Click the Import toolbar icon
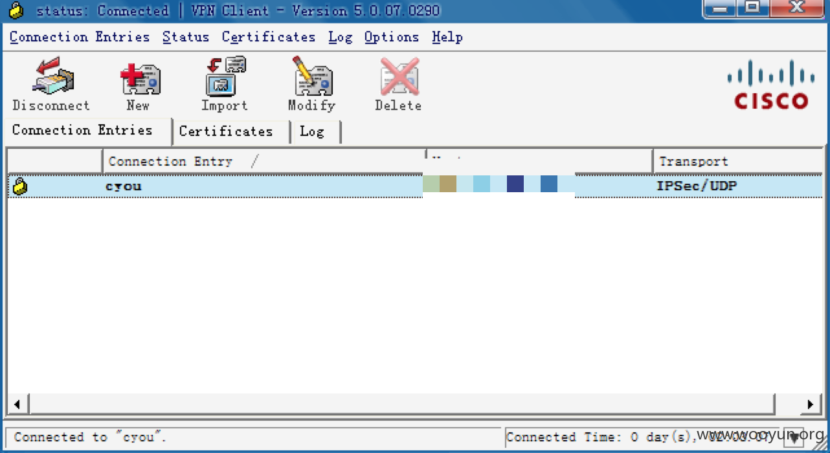Screen dimensions: 830x453 225,84
